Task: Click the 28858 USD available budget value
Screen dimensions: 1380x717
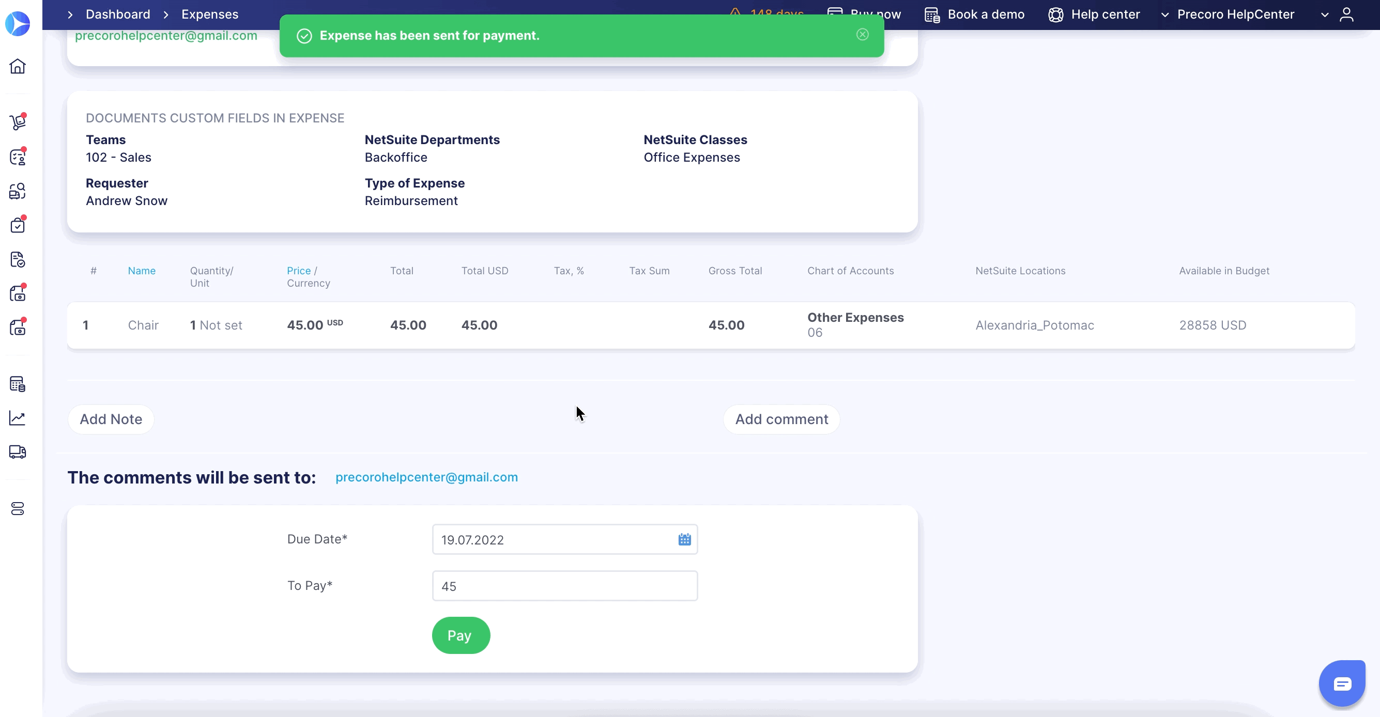Action: coord(1213,325)
